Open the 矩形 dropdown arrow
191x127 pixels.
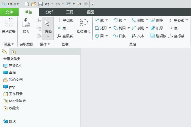tap(110, 28)
